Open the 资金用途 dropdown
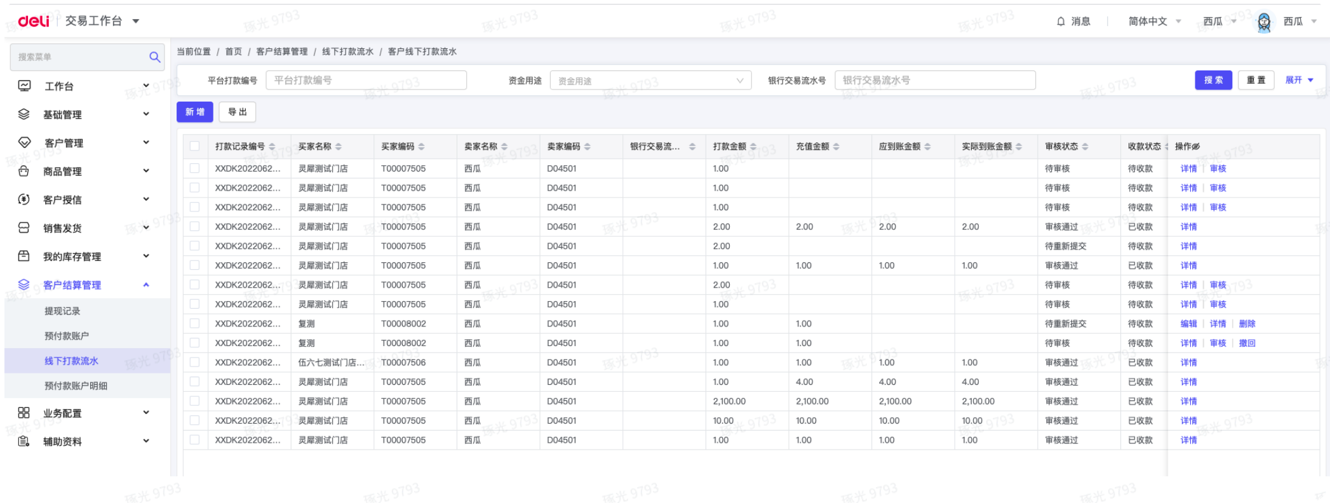Image resolution: width=1330 pixels, height=503 pixels. (650, 81)
